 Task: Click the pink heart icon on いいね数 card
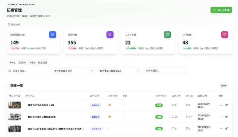tap(225, 34)
